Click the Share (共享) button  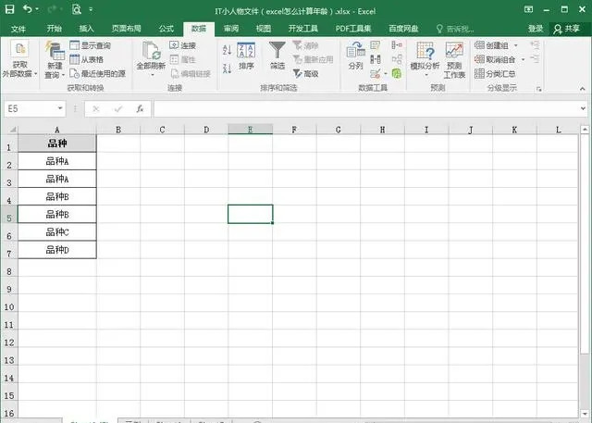[x=570, y=29]
